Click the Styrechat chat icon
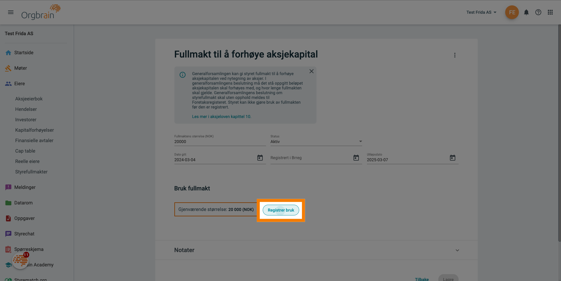 pyautogui.click(x=8, y=234)
